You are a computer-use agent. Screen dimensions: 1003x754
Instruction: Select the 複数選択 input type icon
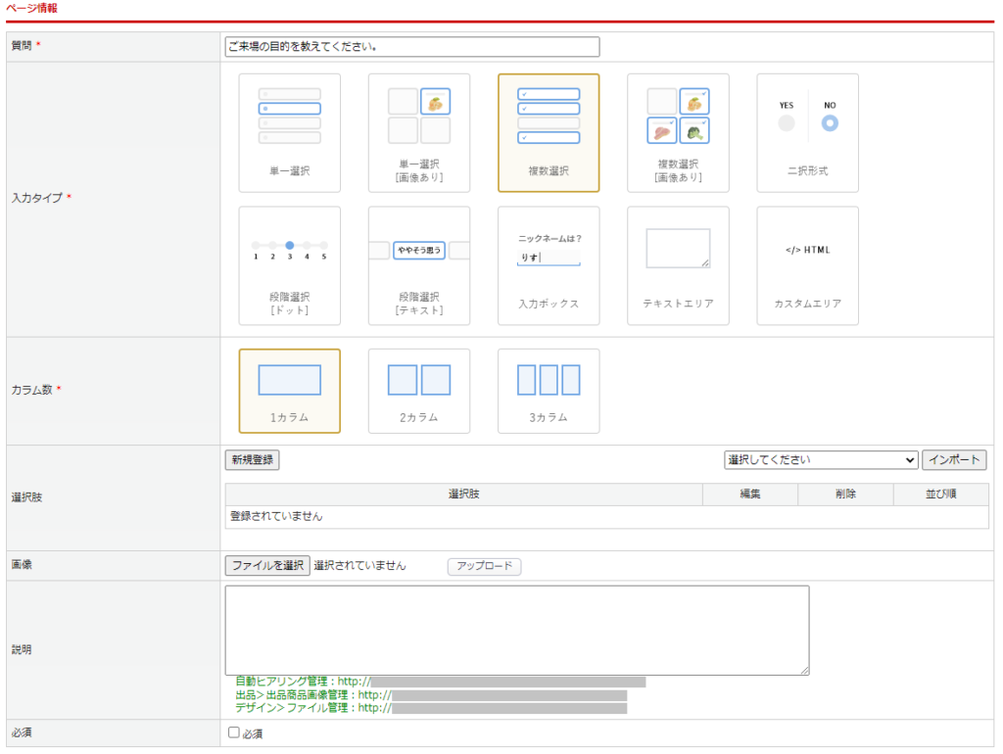pyautogui.click(x=548, y=132)
